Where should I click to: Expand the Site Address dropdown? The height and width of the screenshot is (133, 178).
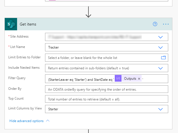pyautogui.click(x=161, y=37)
